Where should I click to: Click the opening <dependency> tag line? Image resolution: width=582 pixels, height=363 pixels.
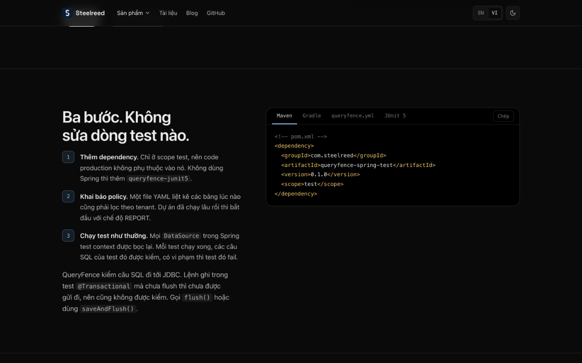coord(294,146)
